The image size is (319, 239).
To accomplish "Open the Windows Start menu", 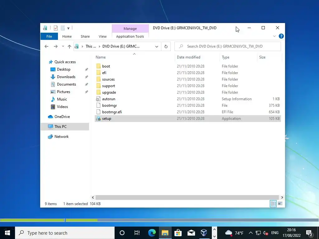I will (x=7, y=233).
